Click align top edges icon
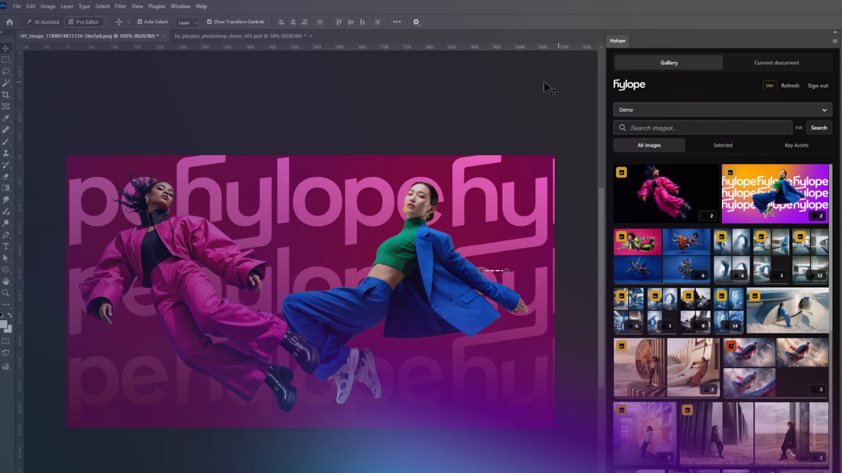Viewport: 842px width, 473px height. tap(339, 22)
